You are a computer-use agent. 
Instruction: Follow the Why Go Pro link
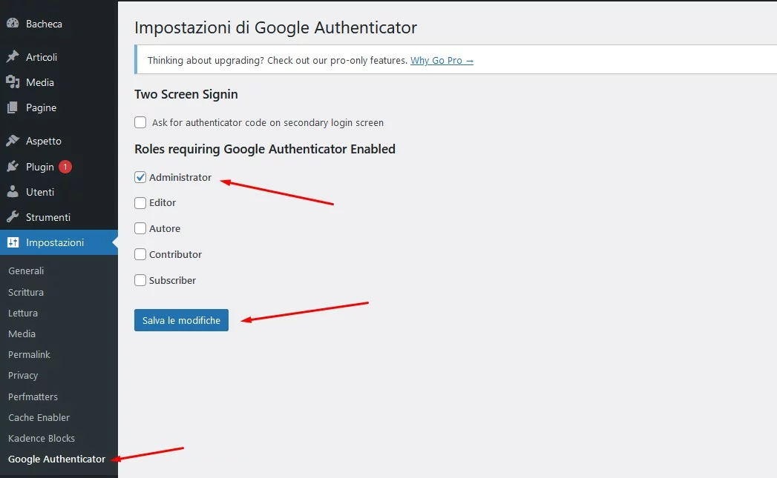[442, 60]
